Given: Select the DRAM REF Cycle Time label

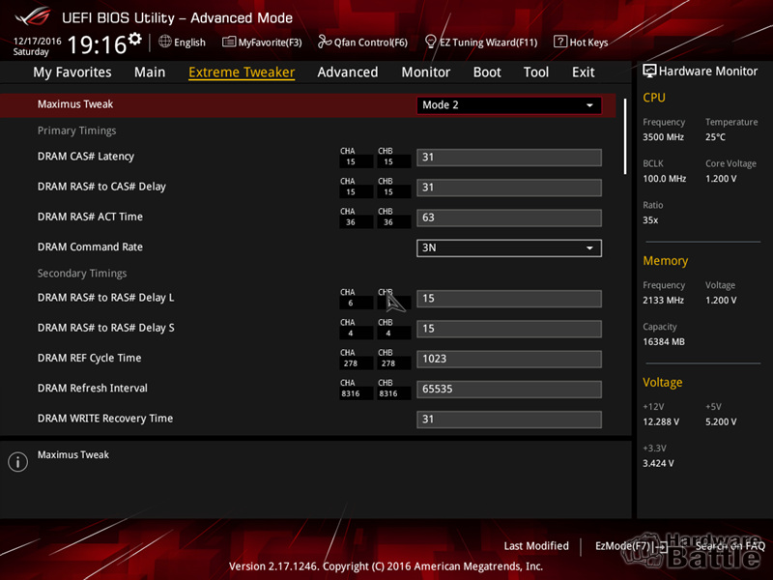Looking at the screenshot, I should 89,358.
